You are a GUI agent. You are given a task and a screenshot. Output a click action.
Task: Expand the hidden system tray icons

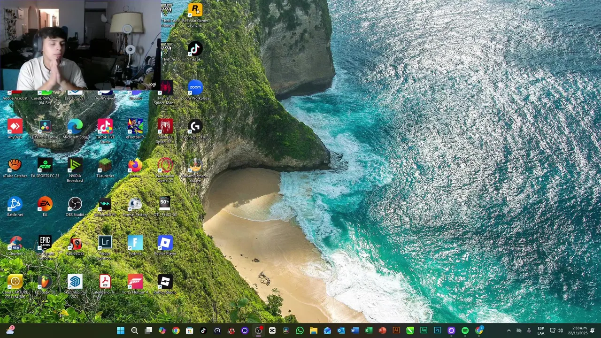(509, 330)
